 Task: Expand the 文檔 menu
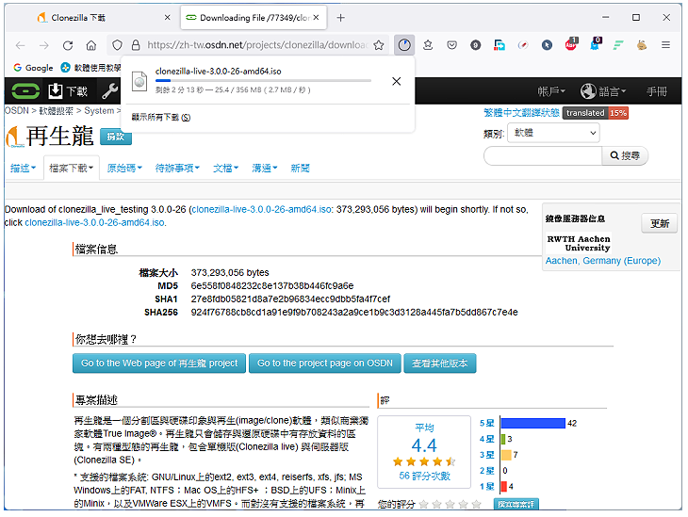225,168
